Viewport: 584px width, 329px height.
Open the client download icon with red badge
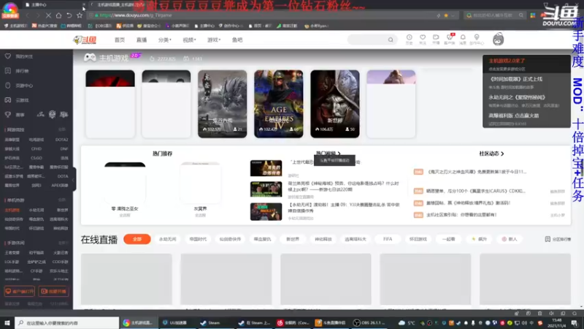pos(450,39)
